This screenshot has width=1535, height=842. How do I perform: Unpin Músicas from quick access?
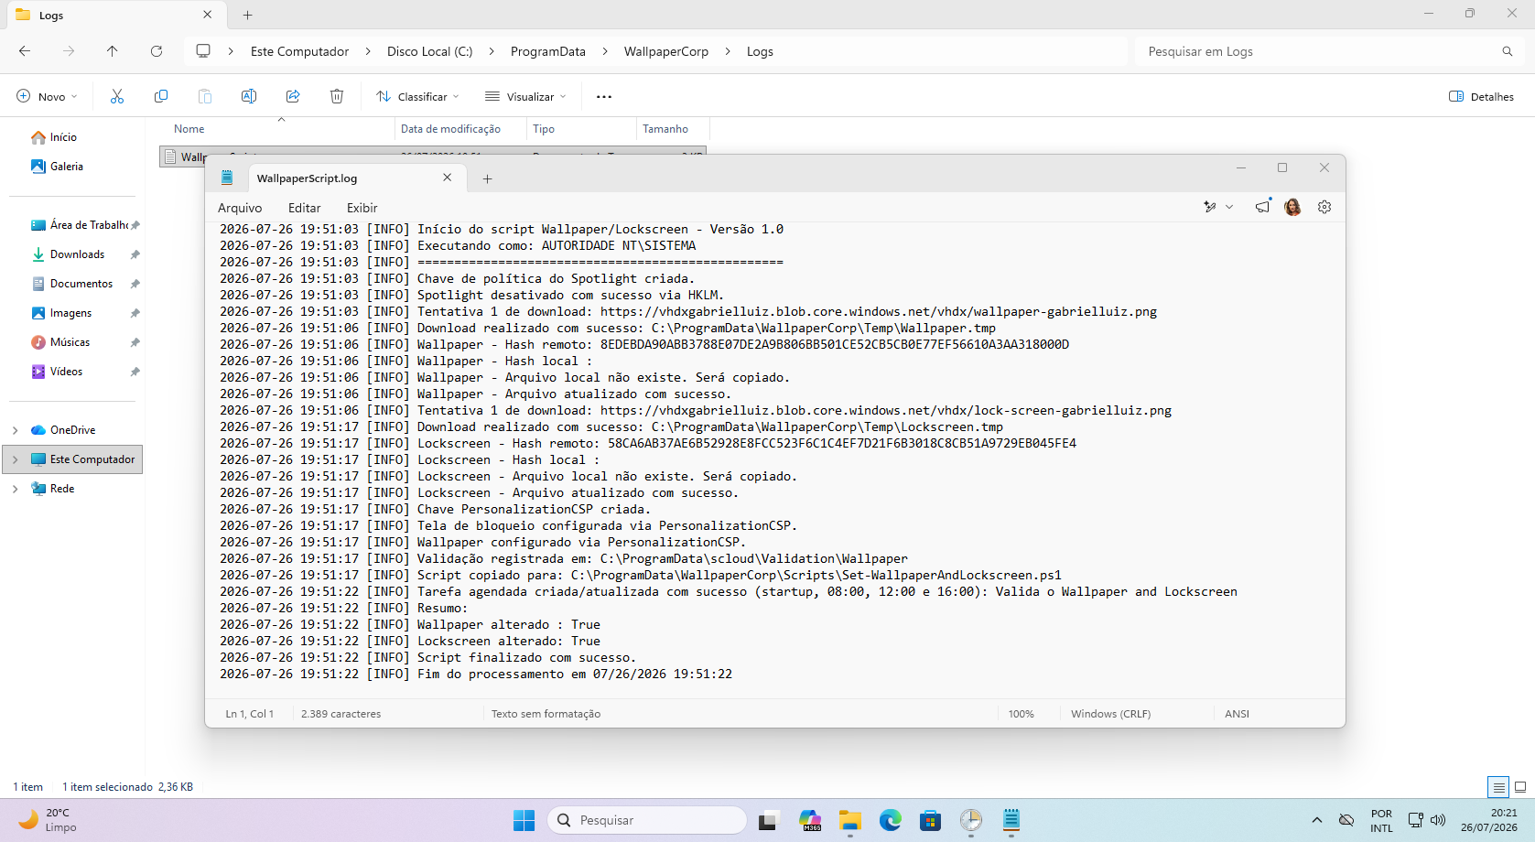click(135, 342)
